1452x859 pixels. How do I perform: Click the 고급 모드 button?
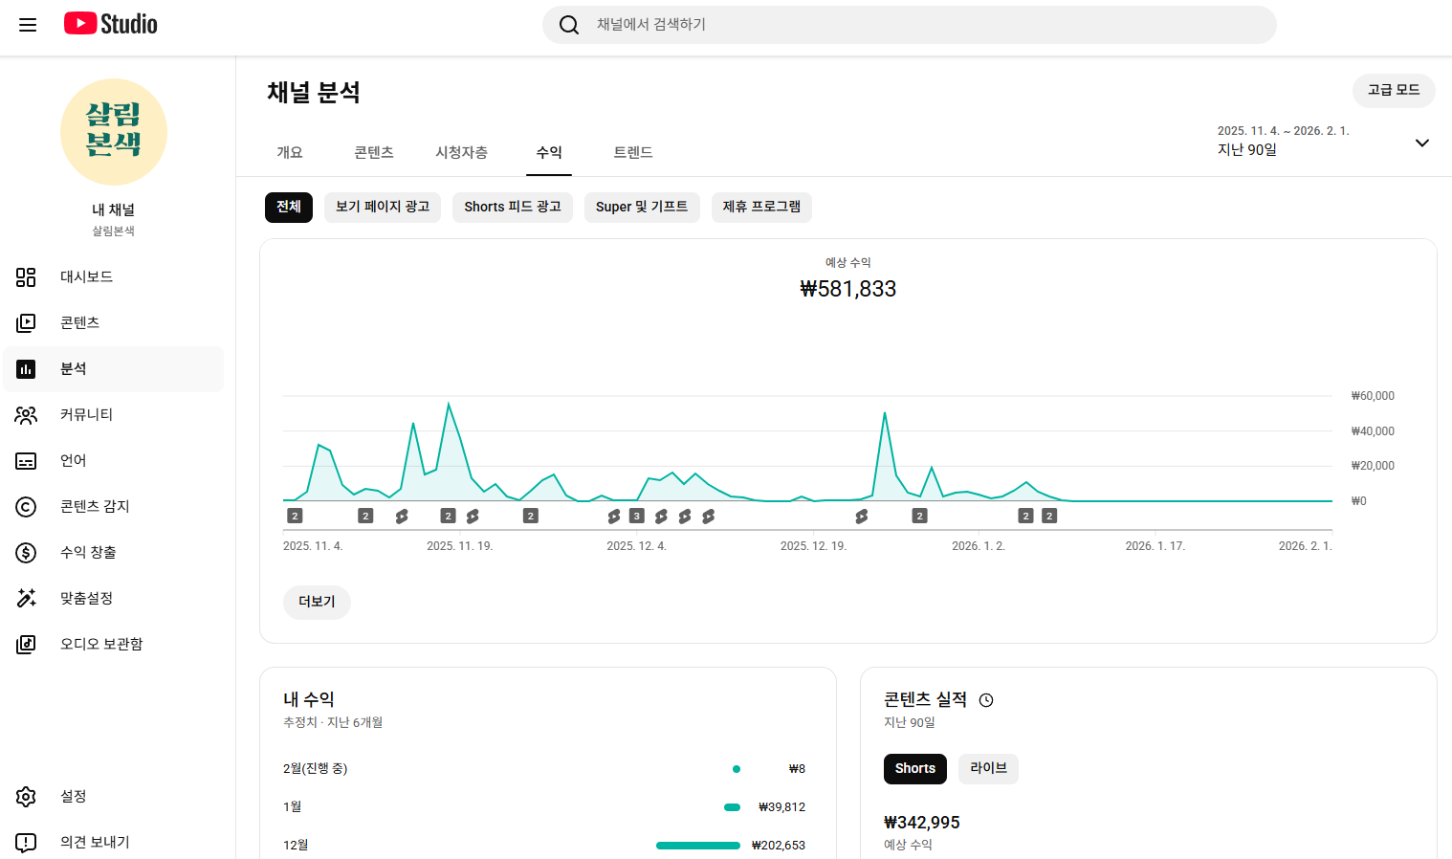(1393, 91)
